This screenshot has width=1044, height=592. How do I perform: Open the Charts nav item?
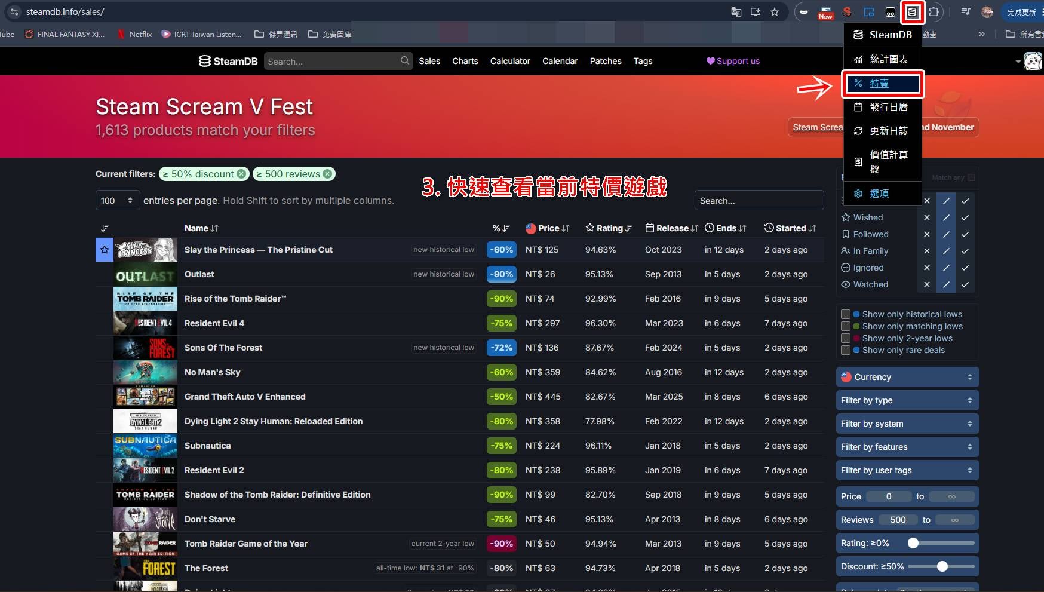[465, 61]
